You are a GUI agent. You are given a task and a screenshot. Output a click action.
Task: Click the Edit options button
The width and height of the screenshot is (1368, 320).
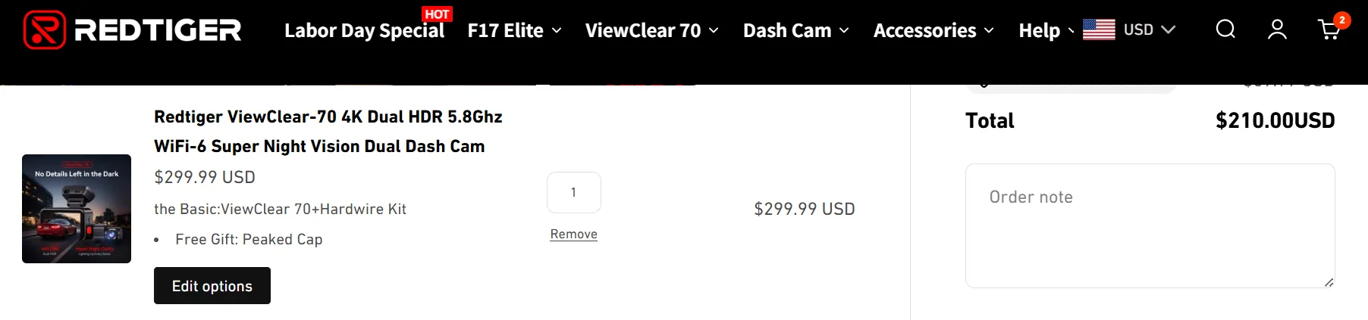212,286
